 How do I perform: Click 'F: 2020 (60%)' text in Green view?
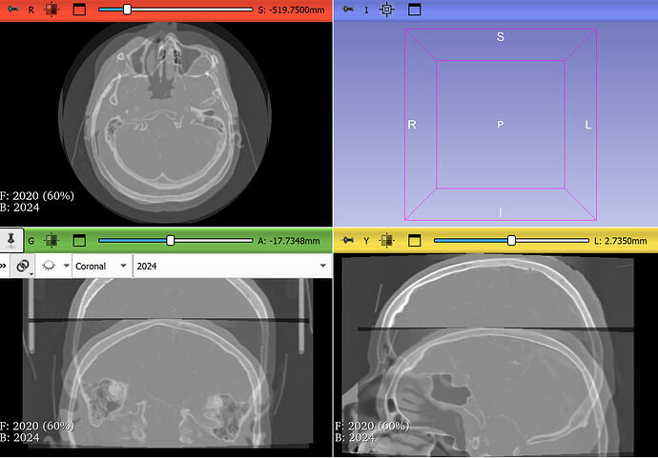(x=37, y=426)
